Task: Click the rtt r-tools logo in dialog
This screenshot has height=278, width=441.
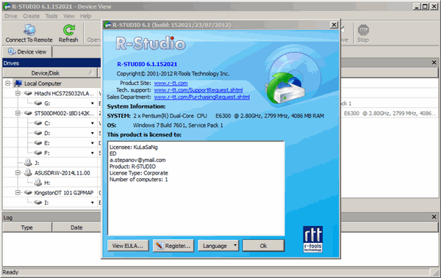Action: (x=313, y=239)
